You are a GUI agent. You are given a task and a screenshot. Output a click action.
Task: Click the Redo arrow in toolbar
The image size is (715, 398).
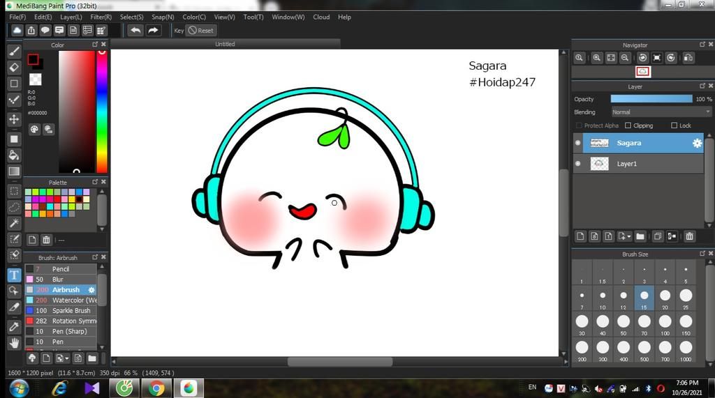point(153,31)
